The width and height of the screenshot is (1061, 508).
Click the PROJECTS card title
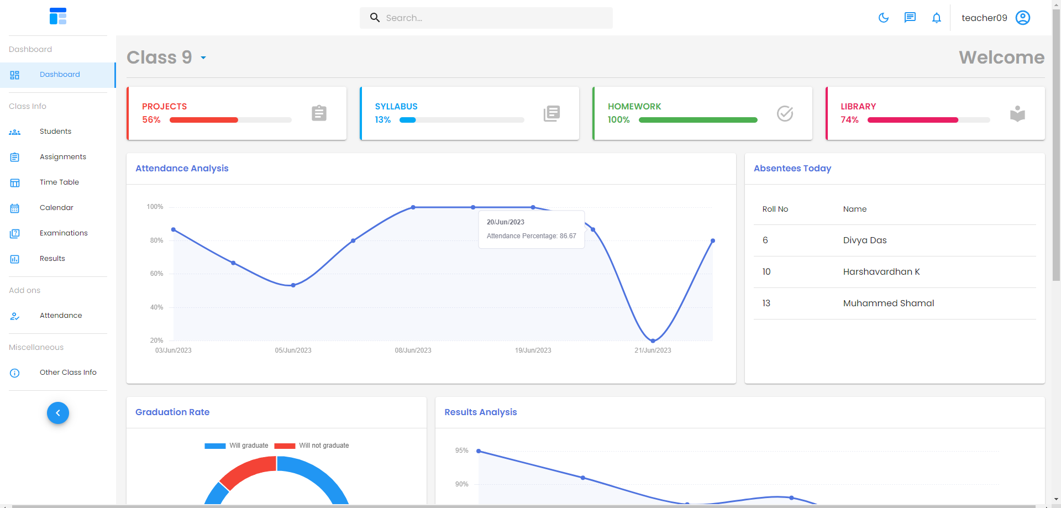tap(164, 107)
